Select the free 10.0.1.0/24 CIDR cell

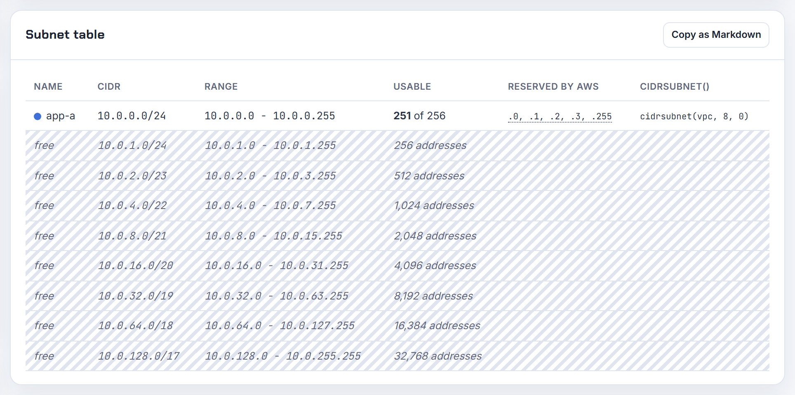tap(132, 146)
